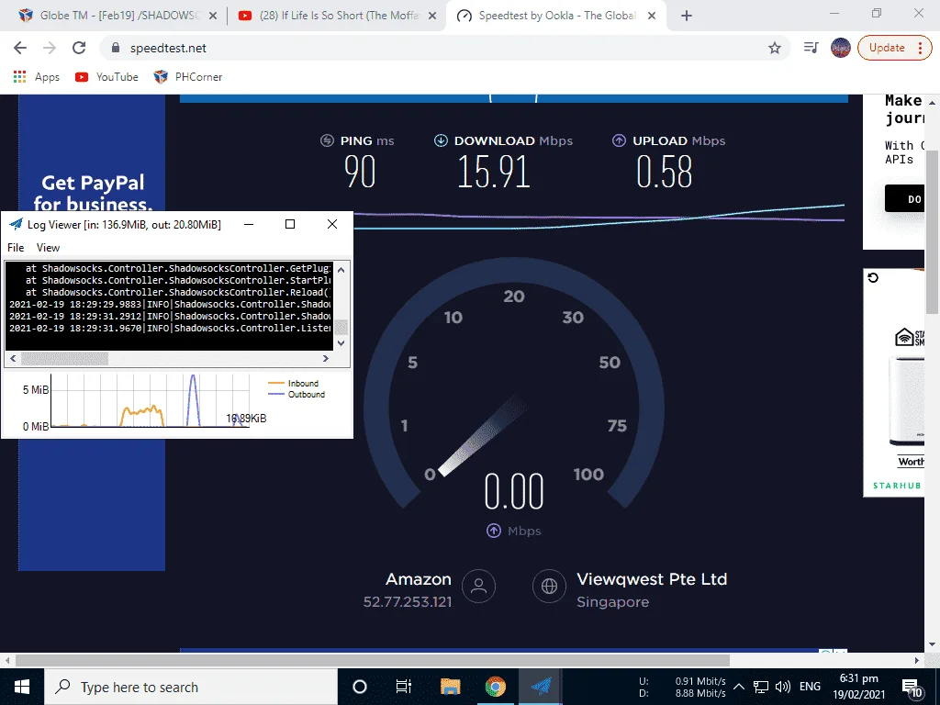The image size is (940, 705).
Task: Click the Amazon provider name
Action: (x=419, y=579)
